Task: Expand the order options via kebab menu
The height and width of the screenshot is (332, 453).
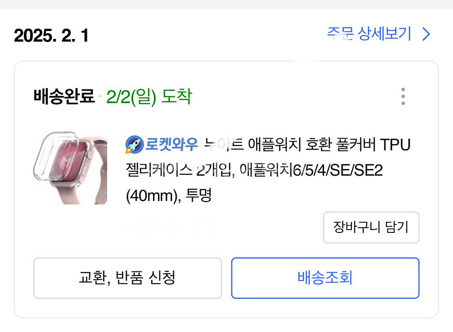Action: [402, 97]
